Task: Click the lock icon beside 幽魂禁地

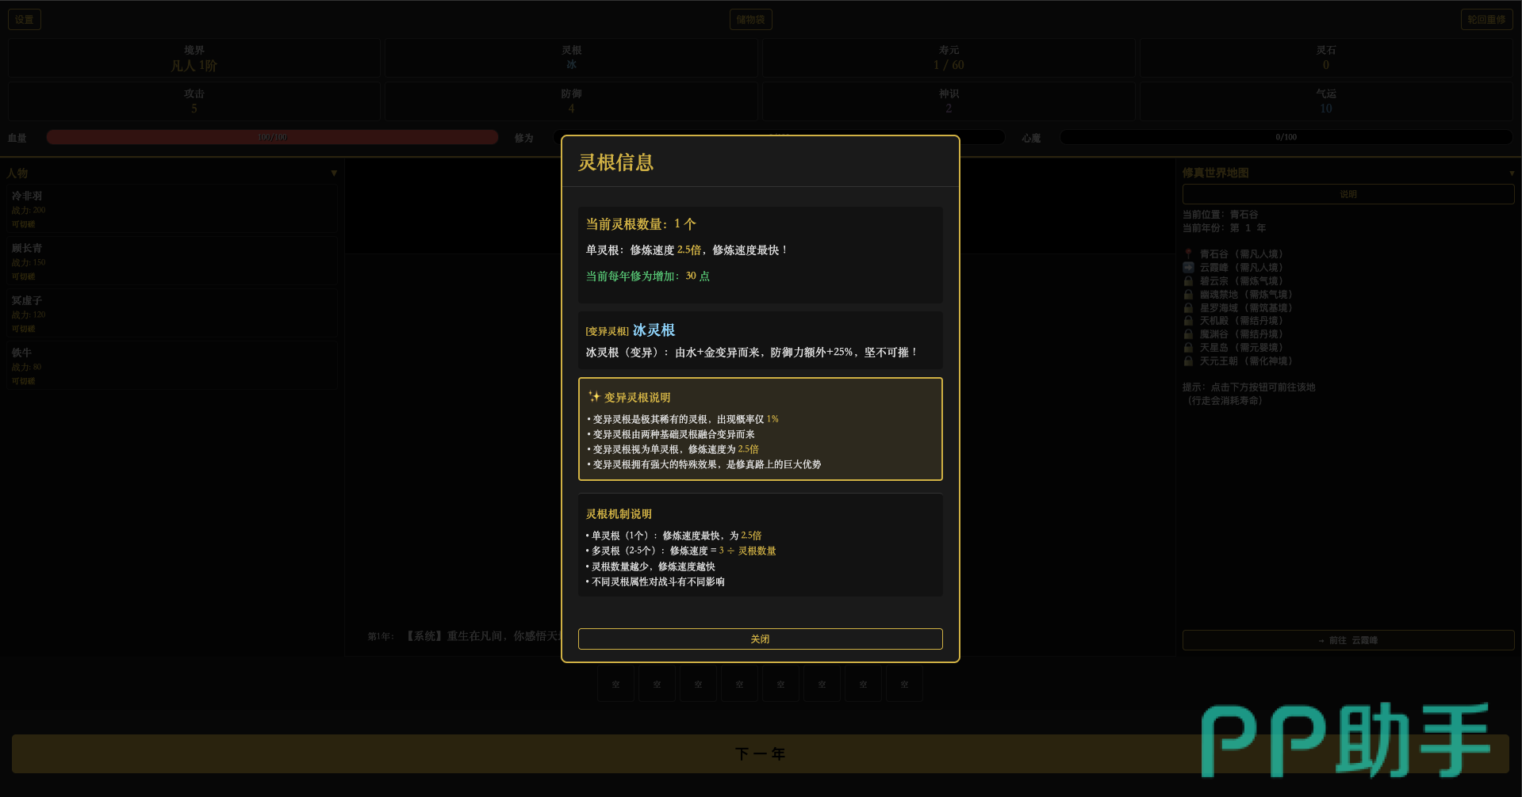Action: click(x=1188, y=295)
